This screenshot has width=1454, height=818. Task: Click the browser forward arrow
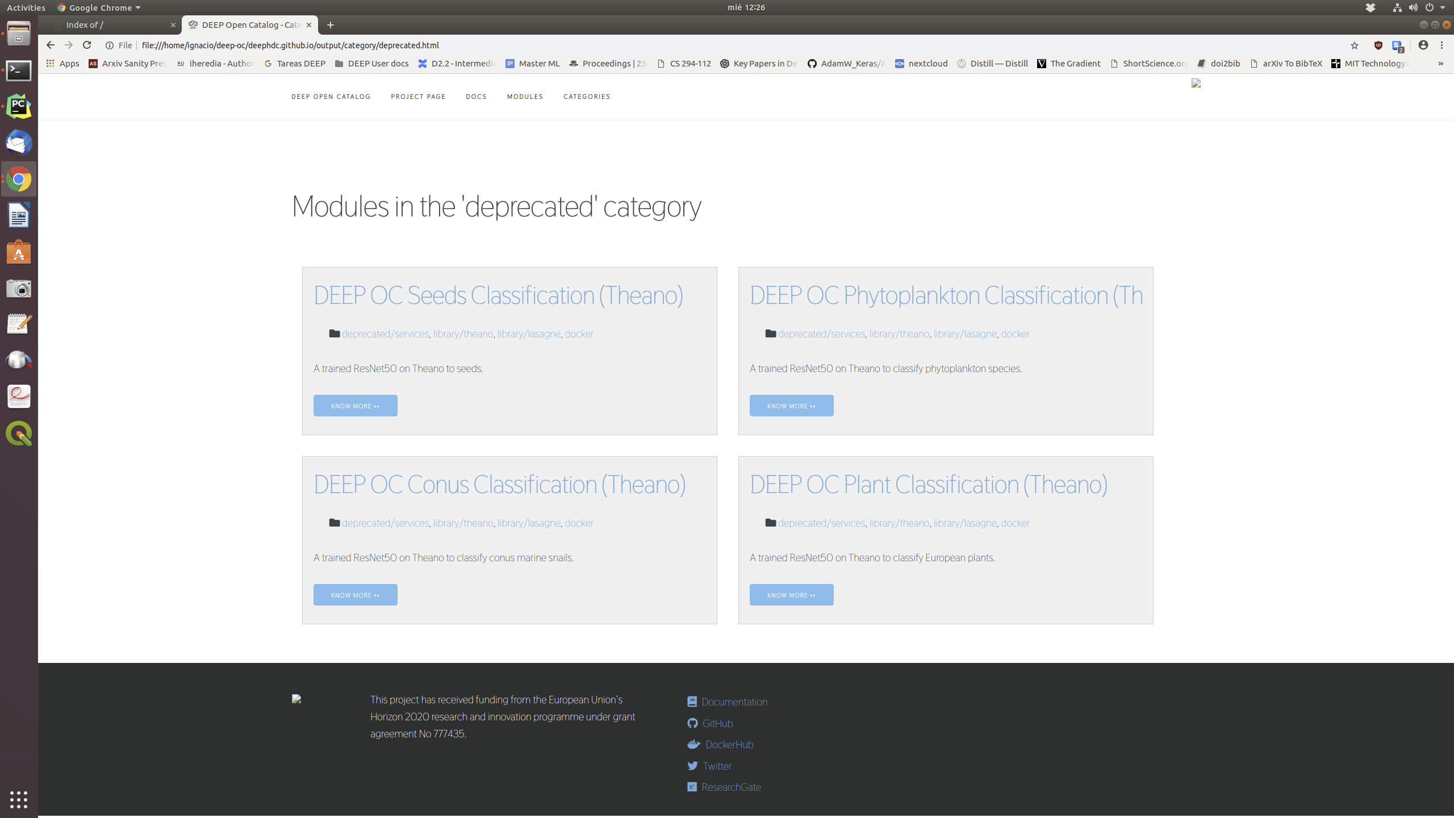point(69,45)
